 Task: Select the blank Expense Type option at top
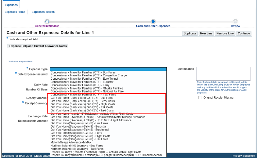(x=108, y=69)
